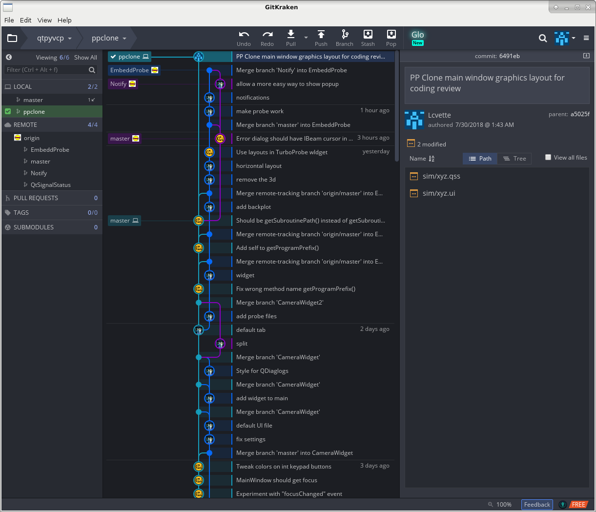
Task: Collapse the REMOTE section
Action: coord(52,124)
